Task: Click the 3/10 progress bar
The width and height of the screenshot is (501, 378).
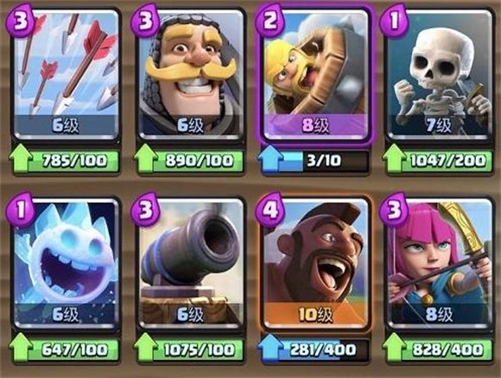Action: coord(315,161)
